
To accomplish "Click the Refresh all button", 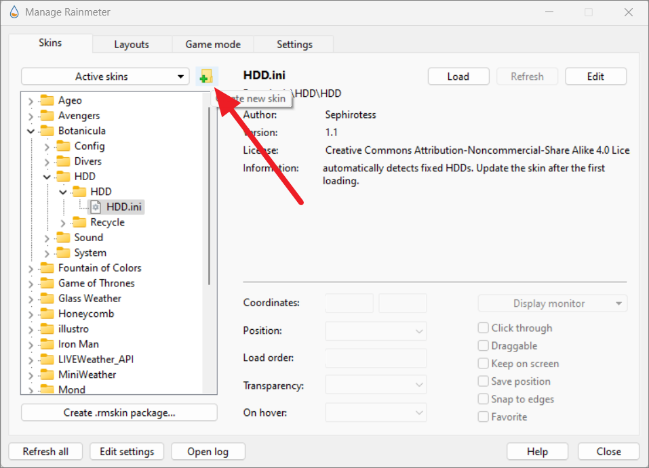I will 45,452.
